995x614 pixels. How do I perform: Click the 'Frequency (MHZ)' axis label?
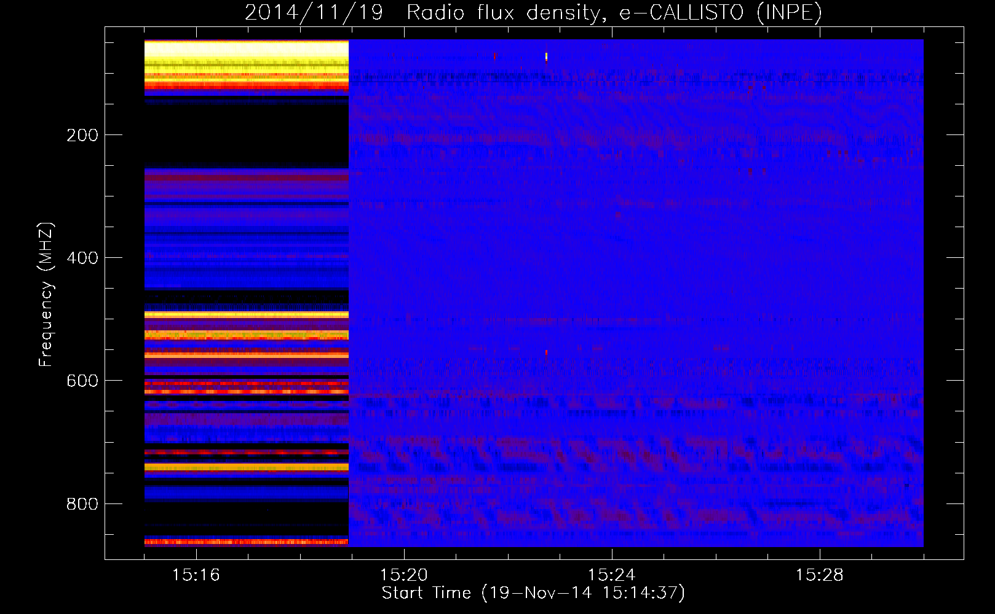(46, 294)
